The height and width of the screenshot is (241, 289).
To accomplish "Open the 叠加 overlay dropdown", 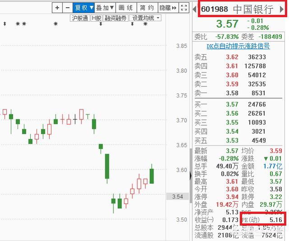I will (105, 8).
